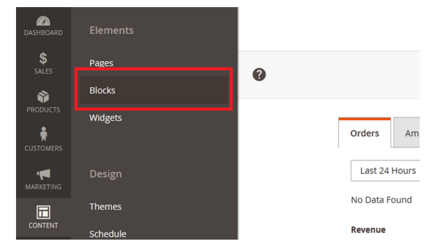Expand the Last 24 Hours dropdown
Image resolution: width=437 pixels, height=242 pixels.
pyautogui.click(x=385, y=170)
